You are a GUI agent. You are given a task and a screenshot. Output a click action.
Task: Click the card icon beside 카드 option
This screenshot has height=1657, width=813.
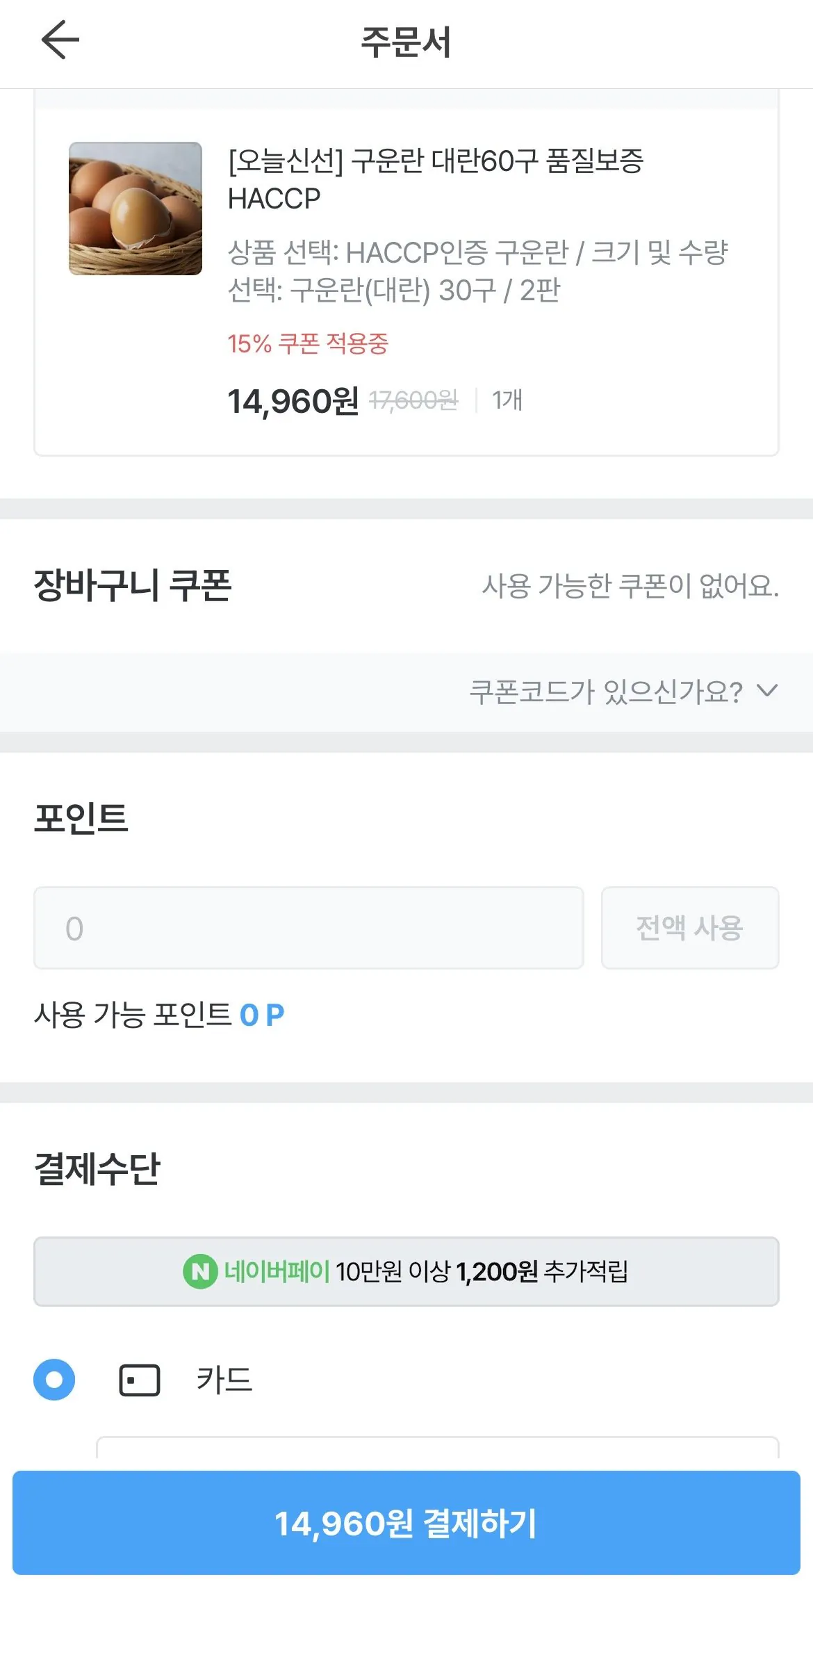139,1380
